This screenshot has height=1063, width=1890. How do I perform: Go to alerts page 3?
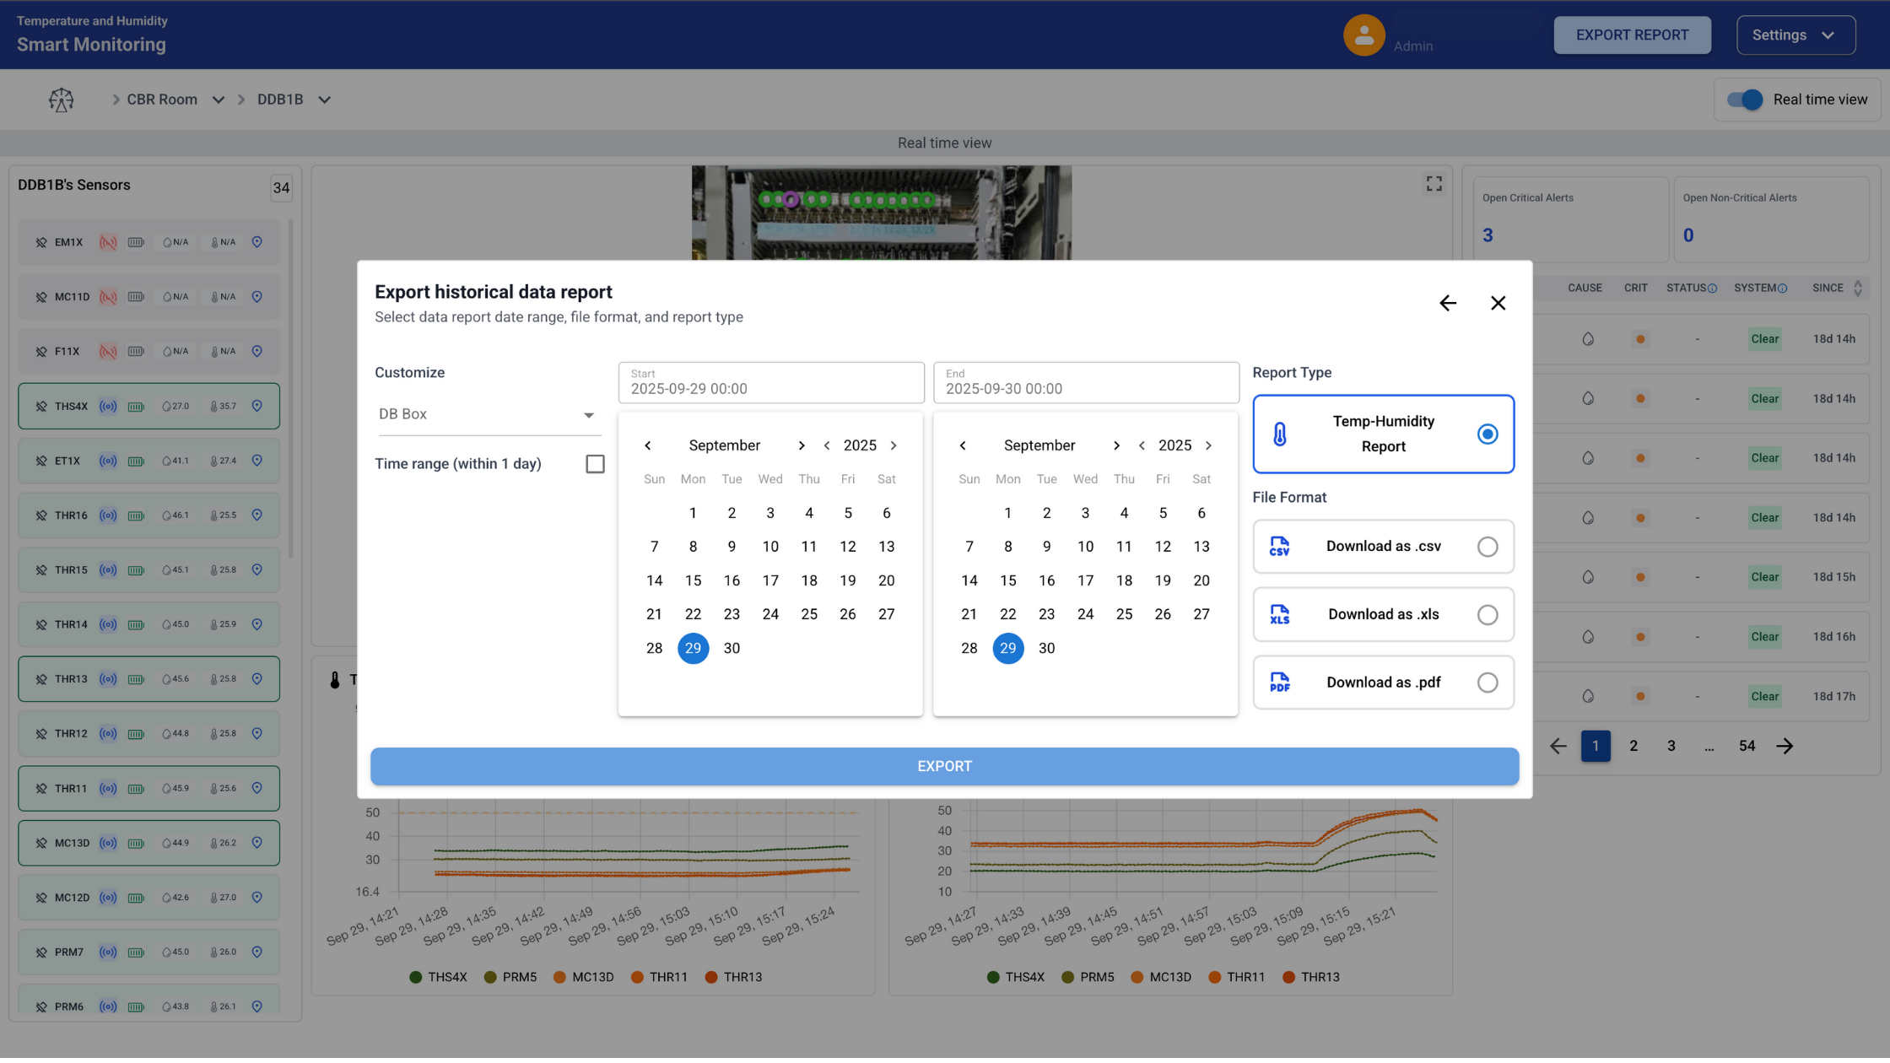point(1671,746)
